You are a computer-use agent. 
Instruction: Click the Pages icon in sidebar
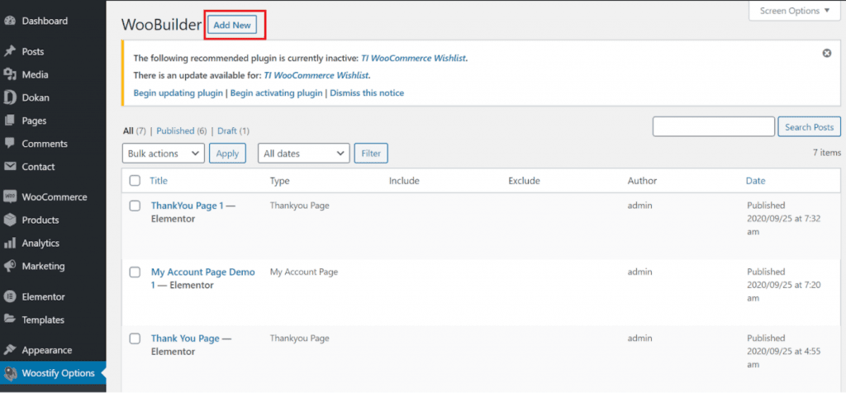coord(10,121)
